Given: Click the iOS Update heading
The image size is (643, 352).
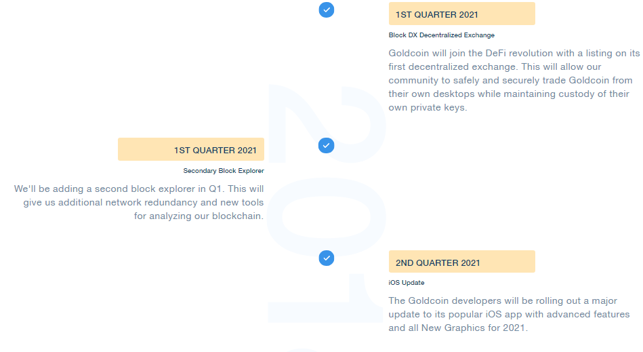Looking at the screenshot, I should (407, 283).
